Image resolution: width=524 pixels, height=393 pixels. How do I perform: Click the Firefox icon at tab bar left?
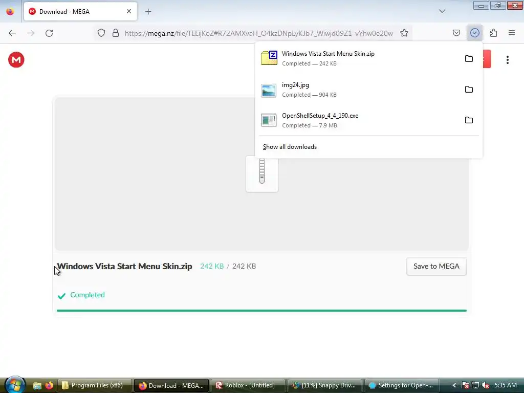click(x=10, y=11)
